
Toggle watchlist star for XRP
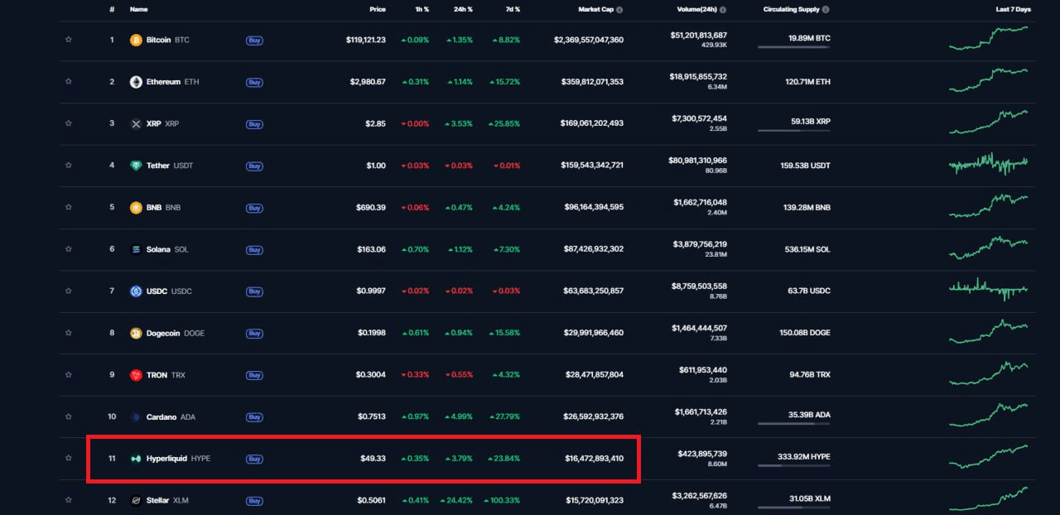[68, 123]
